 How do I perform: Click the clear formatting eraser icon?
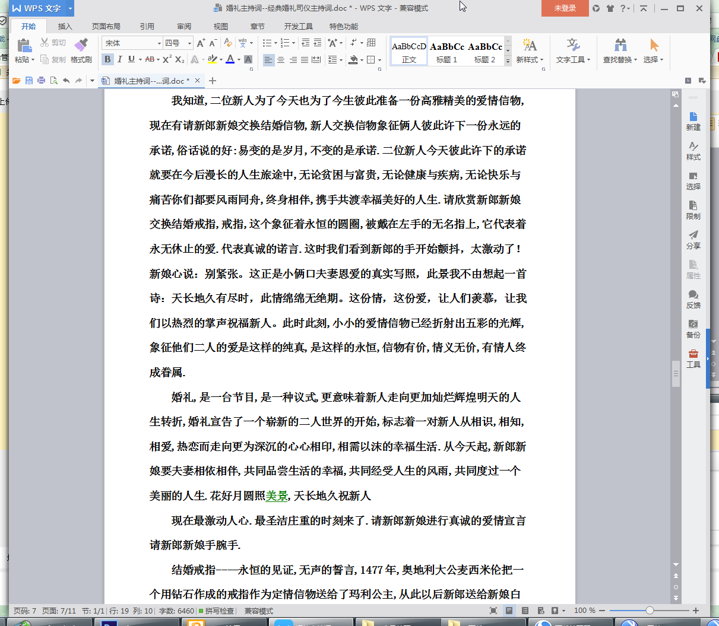click(x=228, y=43)
